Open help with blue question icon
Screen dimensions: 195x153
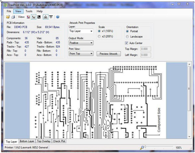(x=58, y=17)
